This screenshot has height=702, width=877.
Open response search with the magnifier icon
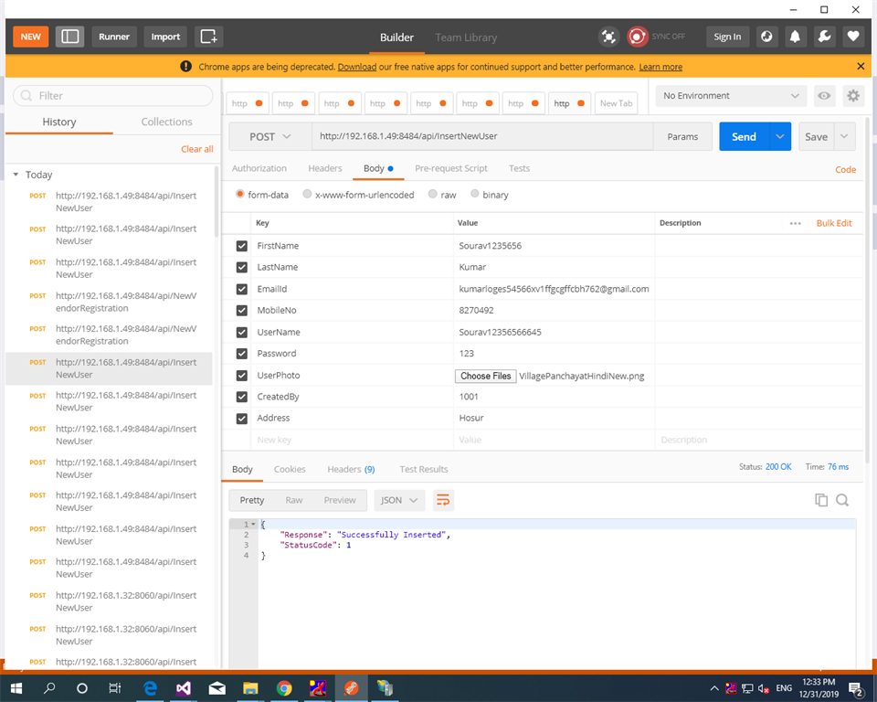click(x=842, y=500)
